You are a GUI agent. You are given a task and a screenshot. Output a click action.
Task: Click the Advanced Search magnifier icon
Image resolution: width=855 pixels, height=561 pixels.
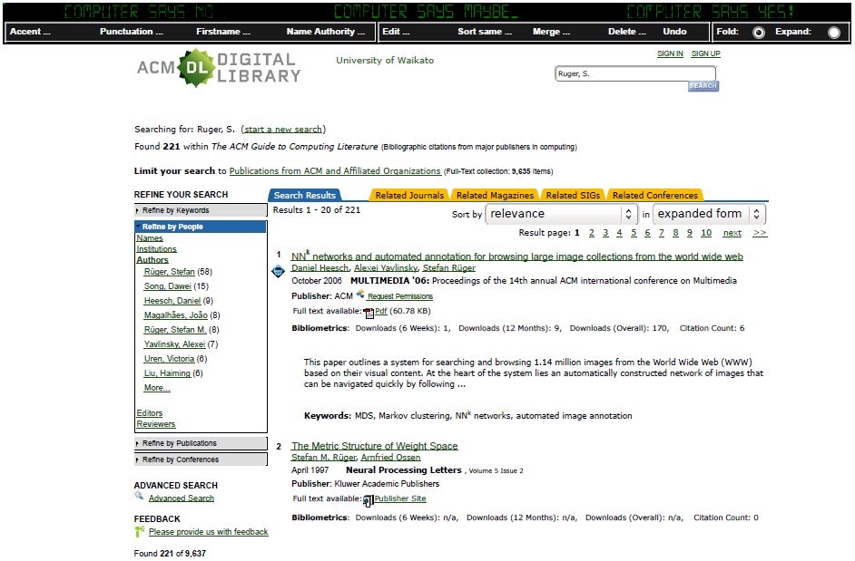140,496
